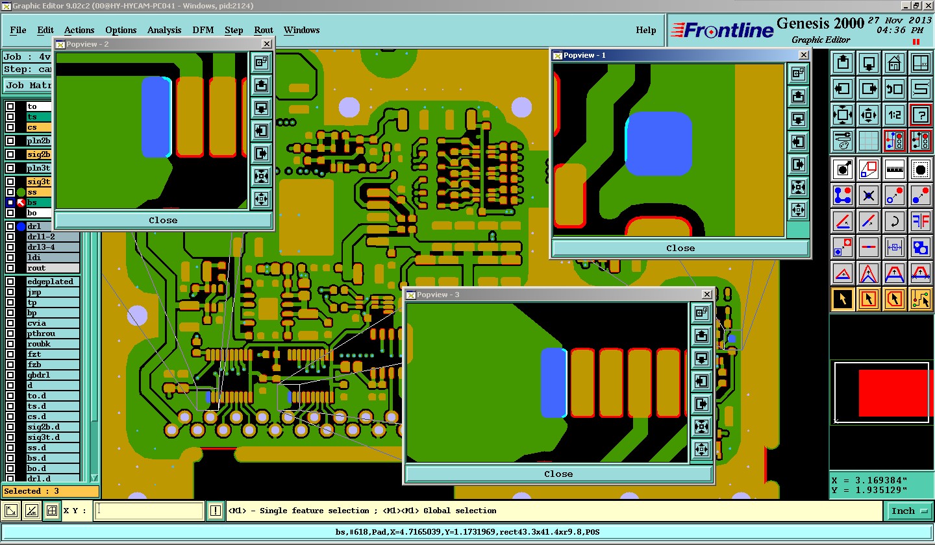Click the exclamation mark button beside XY field
Image resolution: width=935 pixels, height=545 pixels.
click(216, 511)
